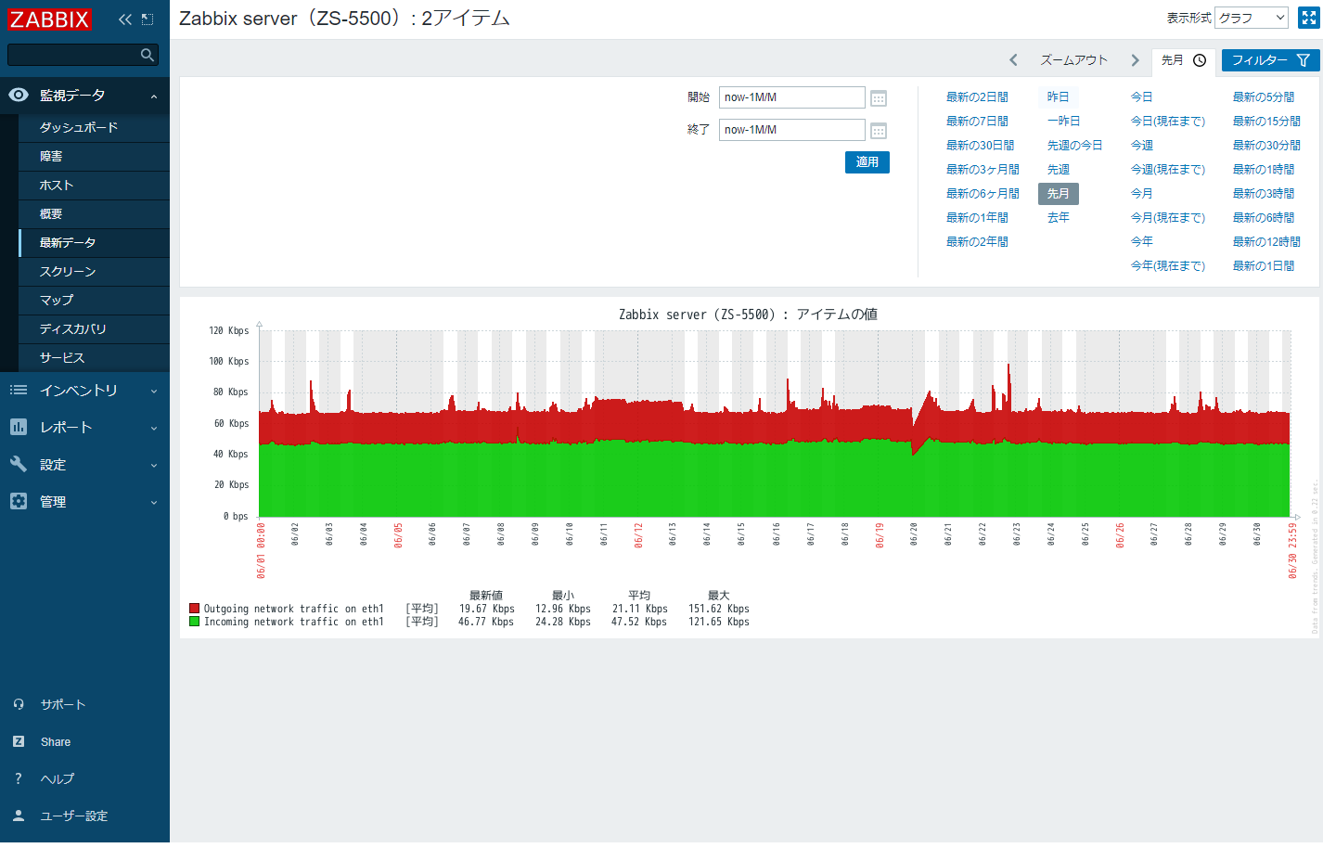Image resolution: width=1323 pixels, height=848 pixels.
Task: Select 最新の12時間 range
Action: (x=1266, y=242)
